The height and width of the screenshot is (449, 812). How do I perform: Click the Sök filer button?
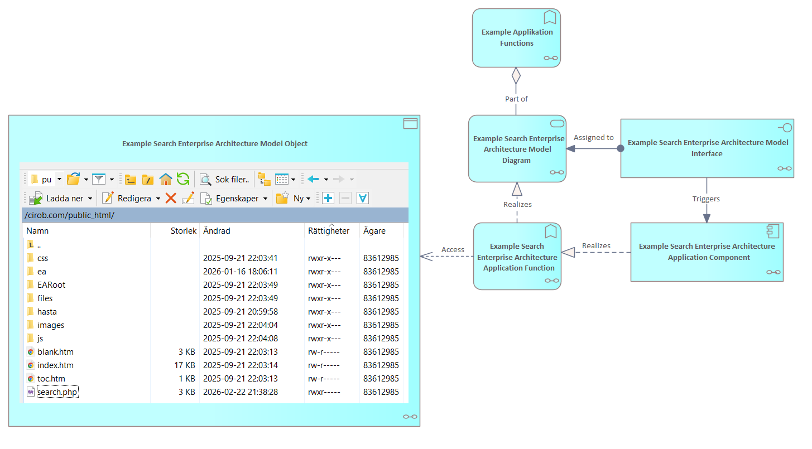(x=225, y=179)
